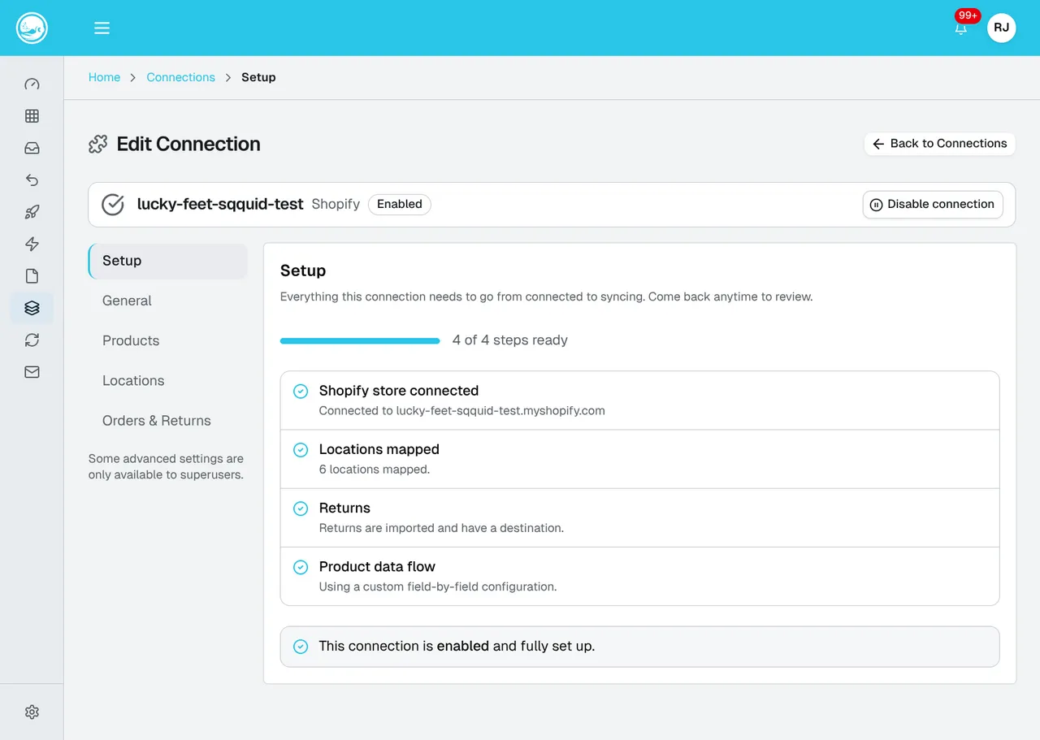The width and height of the screenshot is (1040, 740).
Task: Click the Home breadcrumb link
Action: [x=104, y=77]
